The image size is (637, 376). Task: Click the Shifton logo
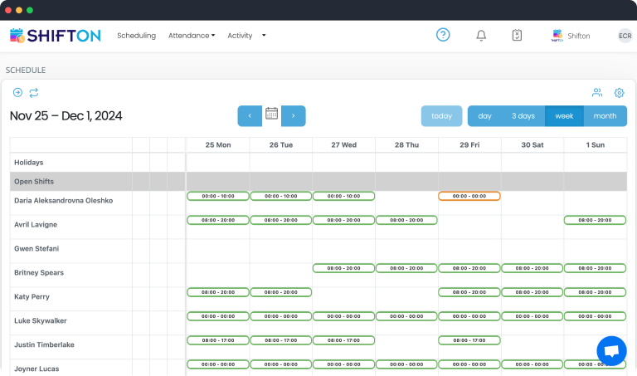[x=55, y=36]
